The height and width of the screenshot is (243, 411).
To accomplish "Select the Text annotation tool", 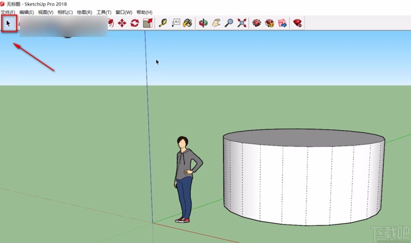I will pyautogui.click(x=175, y=23).
